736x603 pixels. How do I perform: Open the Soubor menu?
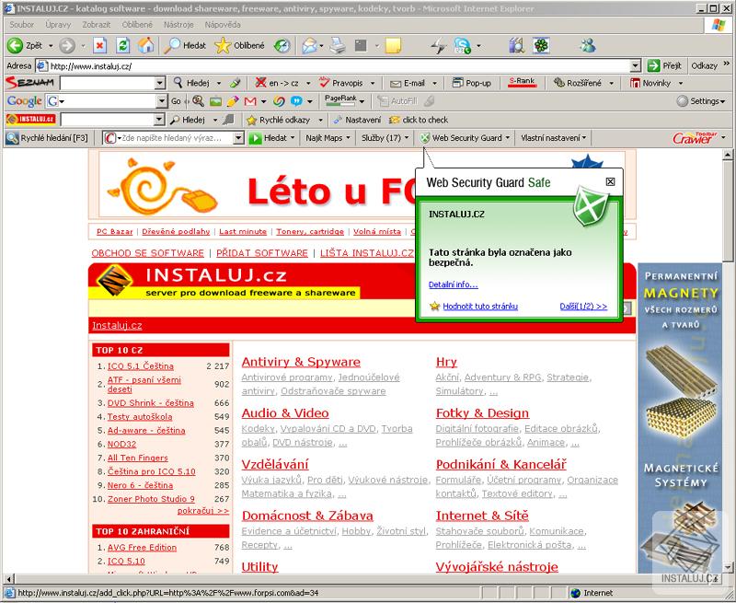click(x=21, y=25)
